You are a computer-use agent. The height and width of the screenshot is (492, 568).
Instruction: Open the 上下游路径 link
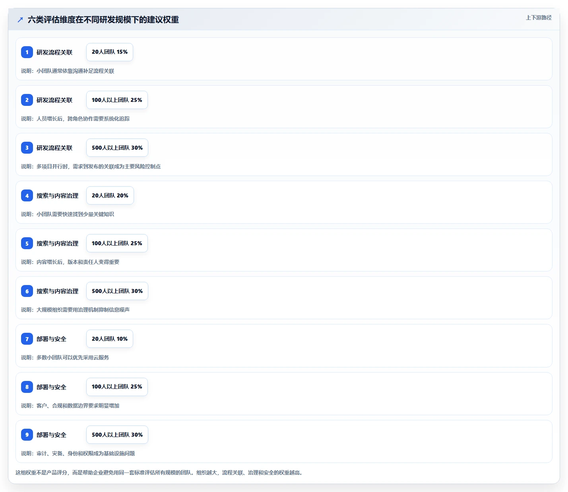click(x=539, y=18)
